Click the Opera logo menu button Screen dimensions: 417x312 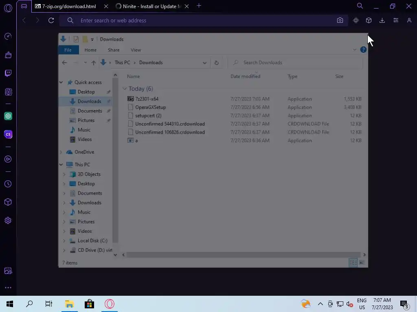[x=8, y=8]
